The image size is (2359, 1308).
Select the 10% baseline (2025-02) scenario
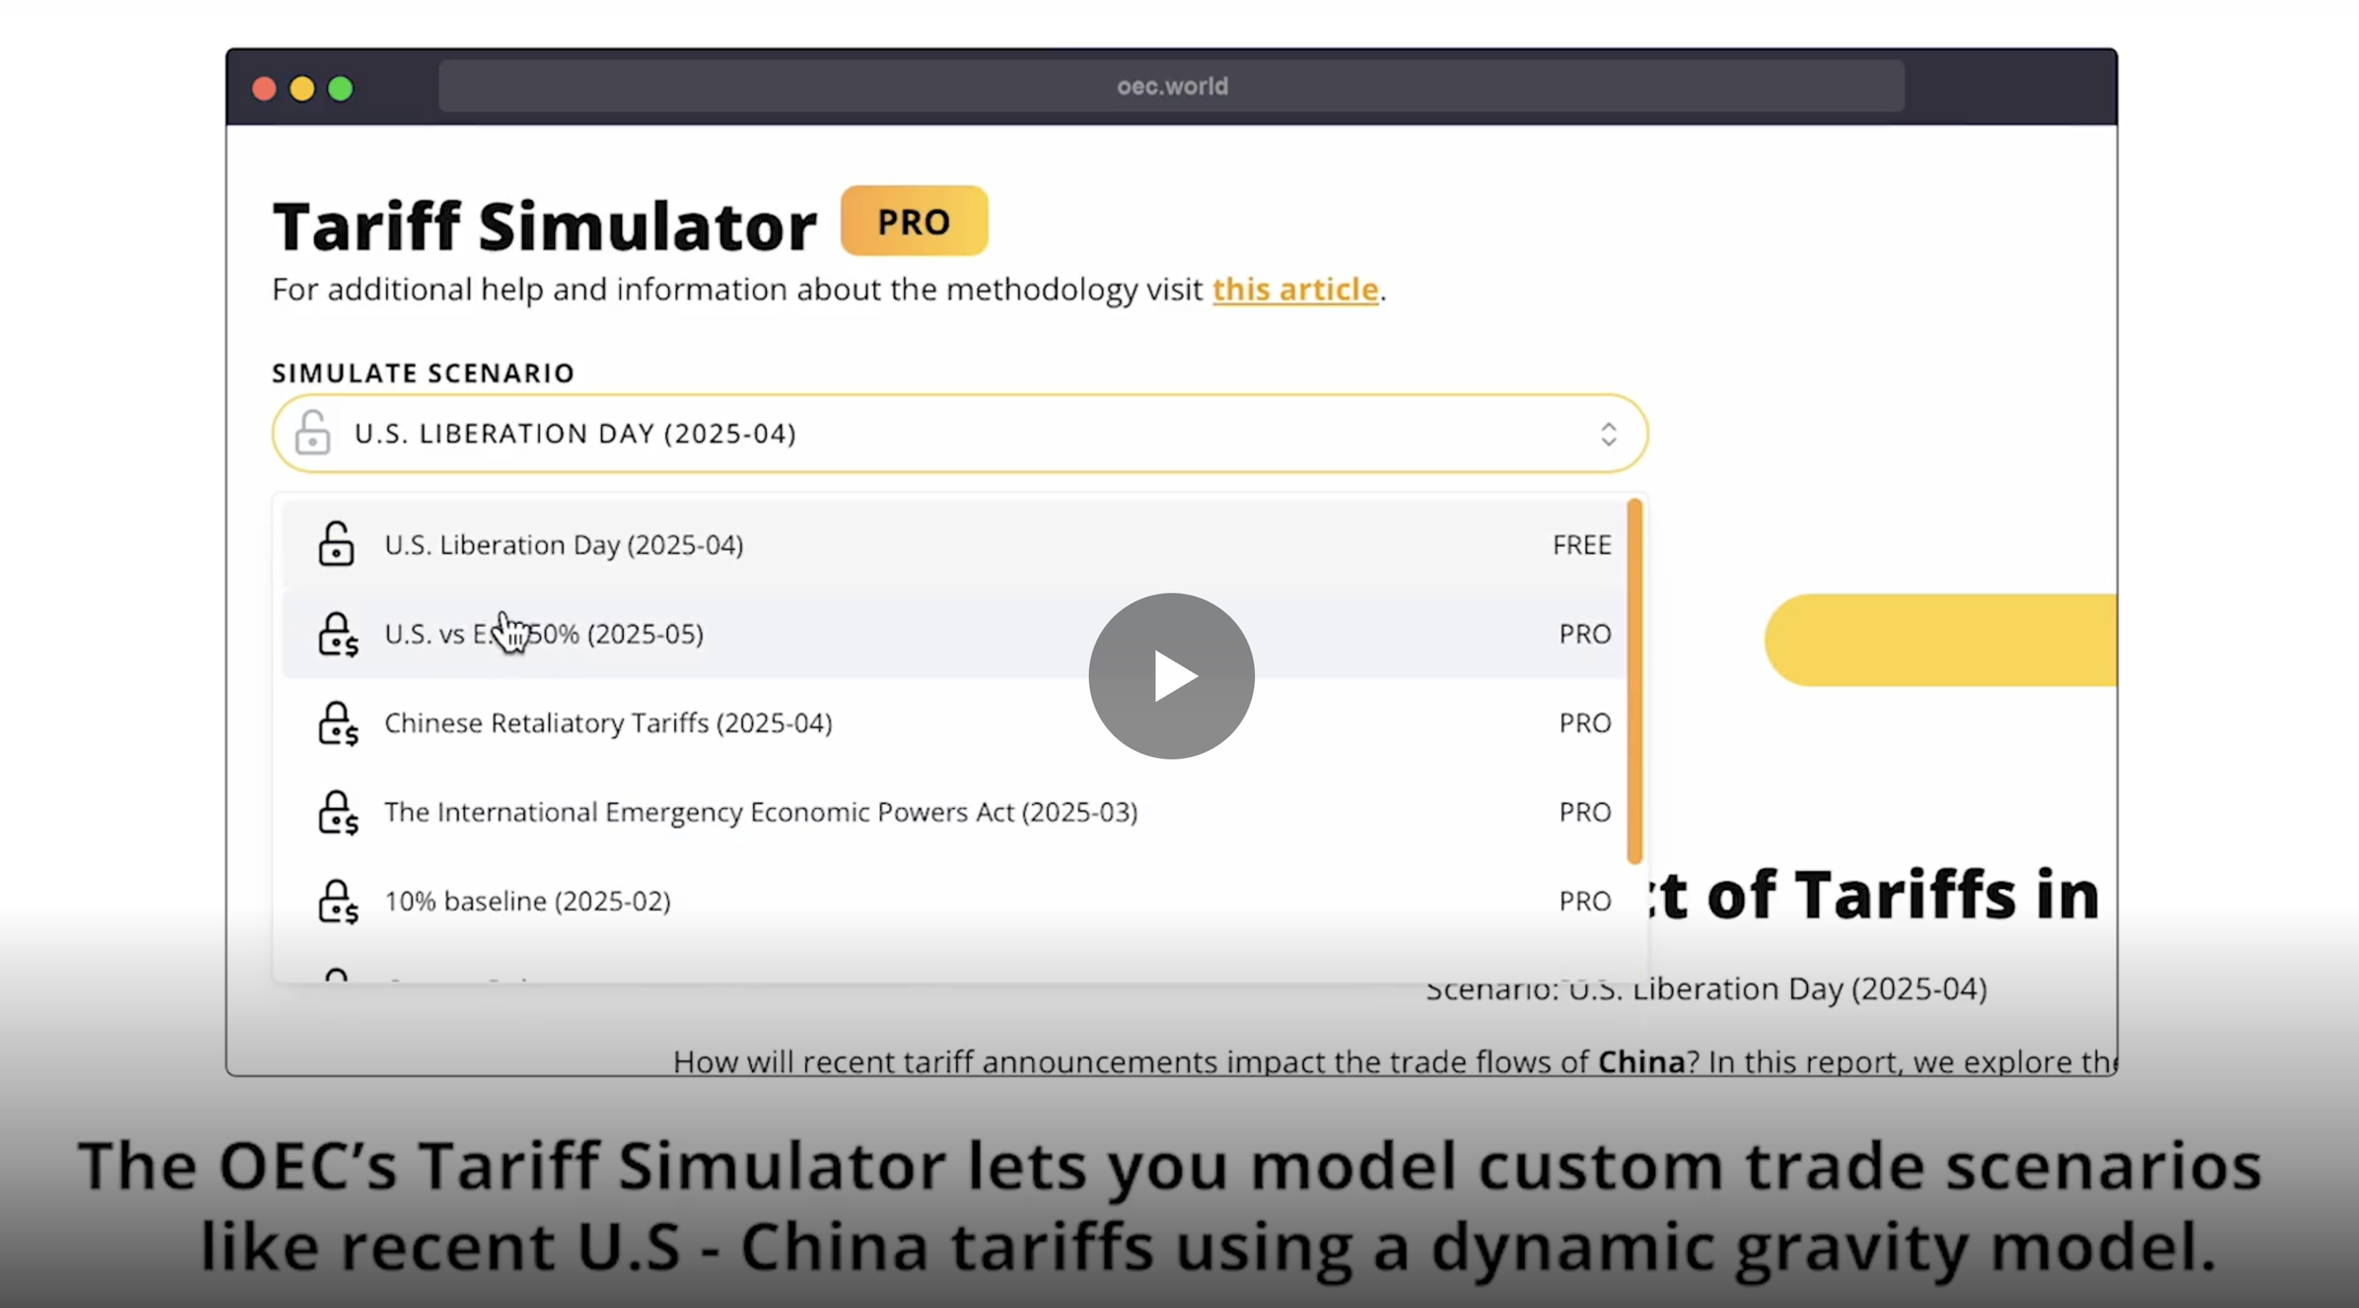click(x=527, y=900)
